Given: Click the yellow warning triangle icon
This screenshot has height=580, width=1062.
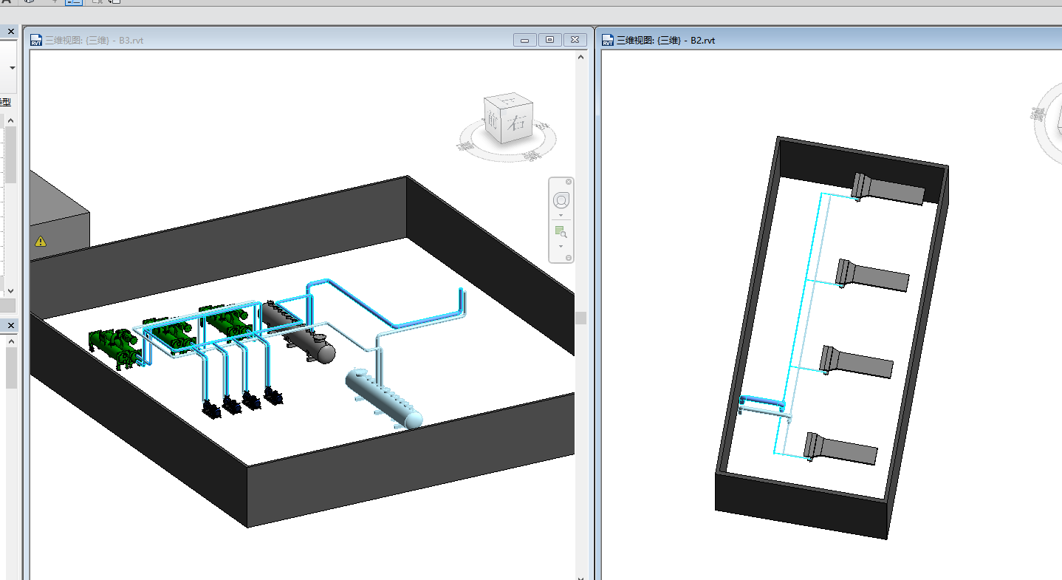Looking at the screenshot, I should 41,241.
